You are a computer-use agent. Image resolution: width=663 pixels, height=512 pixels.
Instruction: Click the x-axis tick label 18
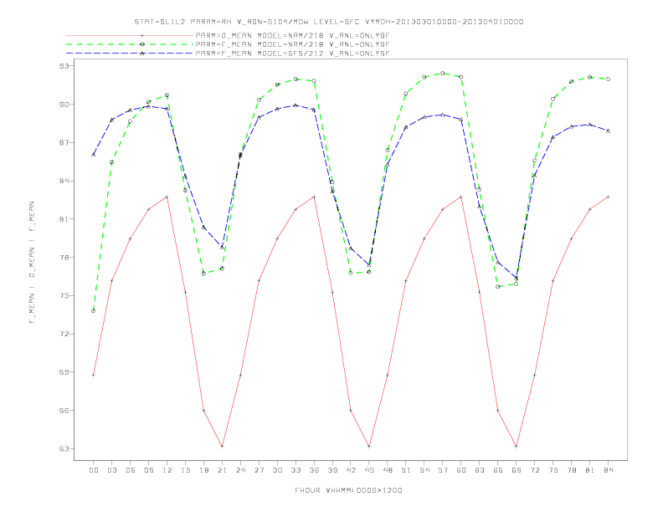click(203, 470)
